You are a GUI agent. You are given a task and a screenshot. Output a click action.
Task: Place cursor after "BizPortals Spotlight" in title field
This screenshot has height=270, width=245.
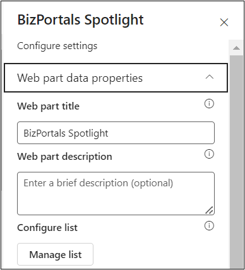point(109,133)
